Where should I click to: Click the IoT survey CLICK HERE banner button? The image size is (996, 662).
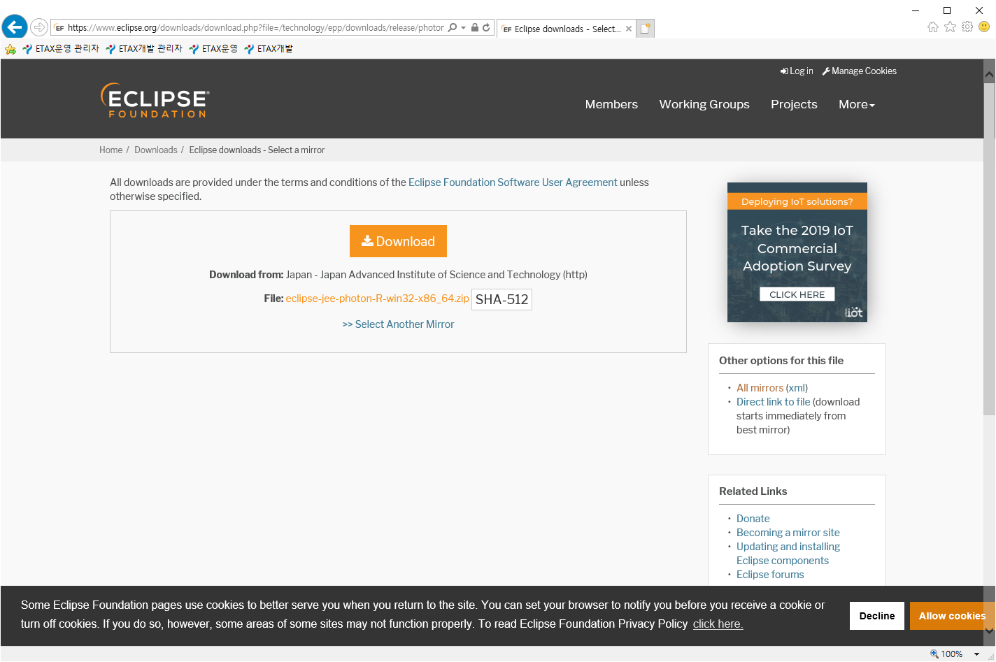[x=797, y=294]
